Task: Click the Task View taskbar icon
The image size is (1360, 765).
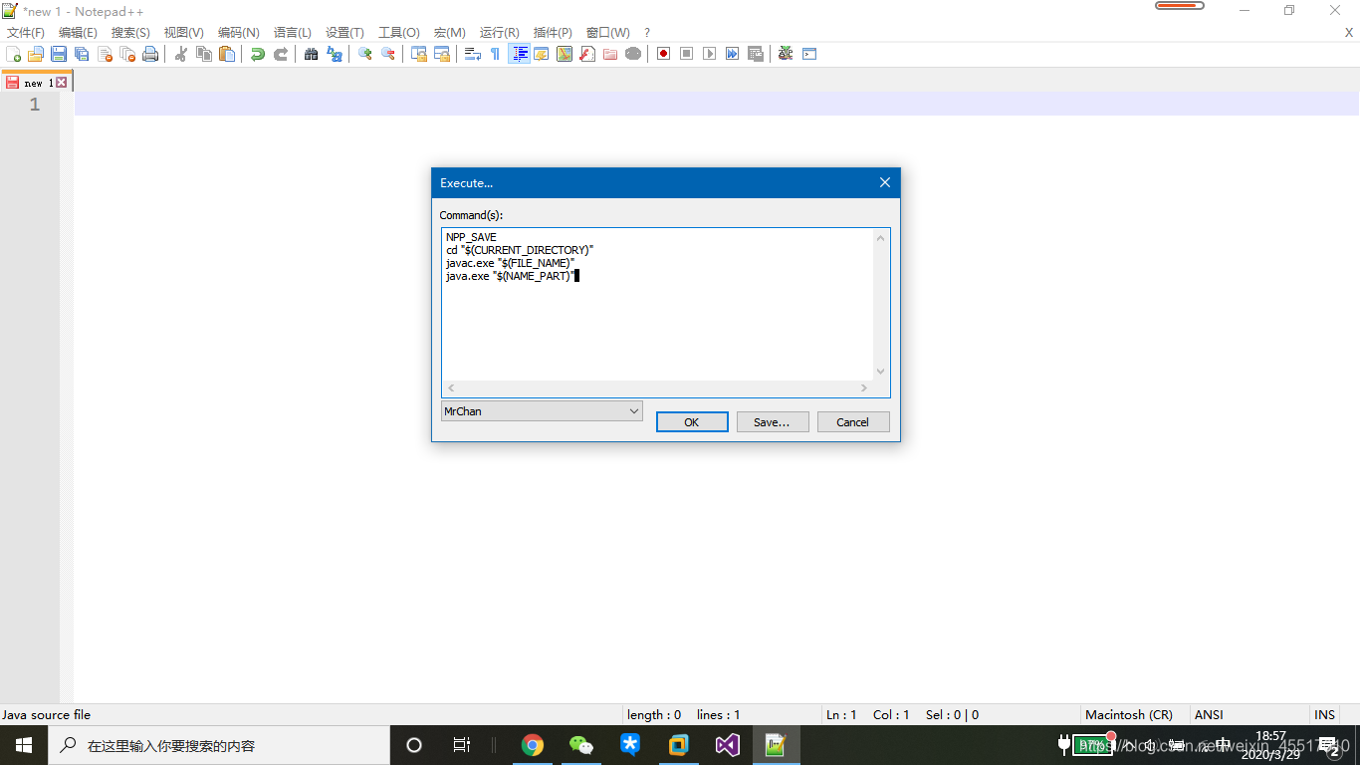Action: [462, 745]
